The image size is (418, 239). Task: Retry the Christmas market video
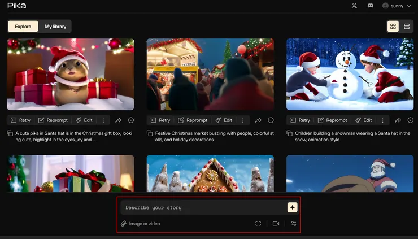(x=160, y=120)
